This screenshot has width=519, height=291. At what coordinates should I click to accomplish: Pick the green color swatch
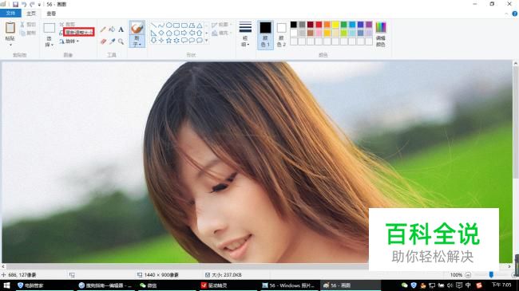click(x=344, y=25)
